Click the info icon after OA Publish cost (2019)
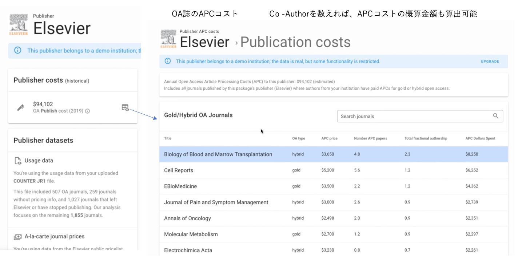The width and height of the screenshot is (518, 268). pyautogui.click(x=87, y=111)
